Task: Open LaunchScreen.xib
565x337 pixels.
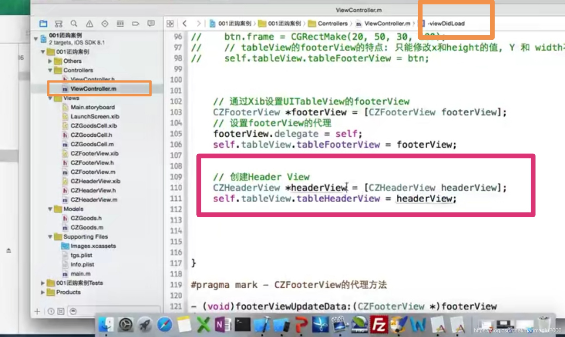Action: pos(95,116)
